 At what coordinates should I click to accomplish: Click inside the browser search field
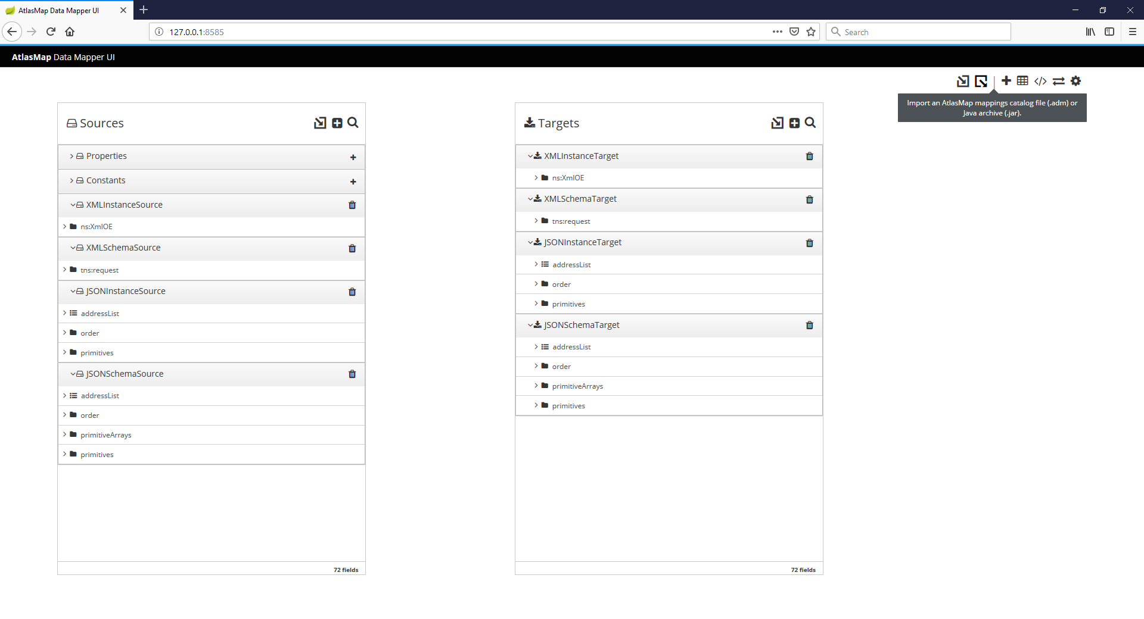click(918, 32)
